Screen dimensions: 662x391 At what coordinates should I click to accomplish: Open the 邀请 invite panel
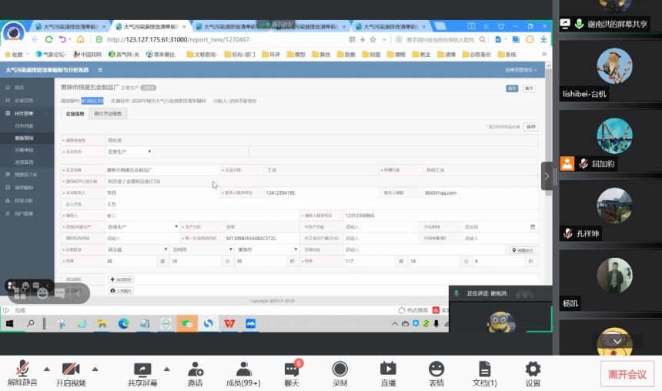(195, 374)
